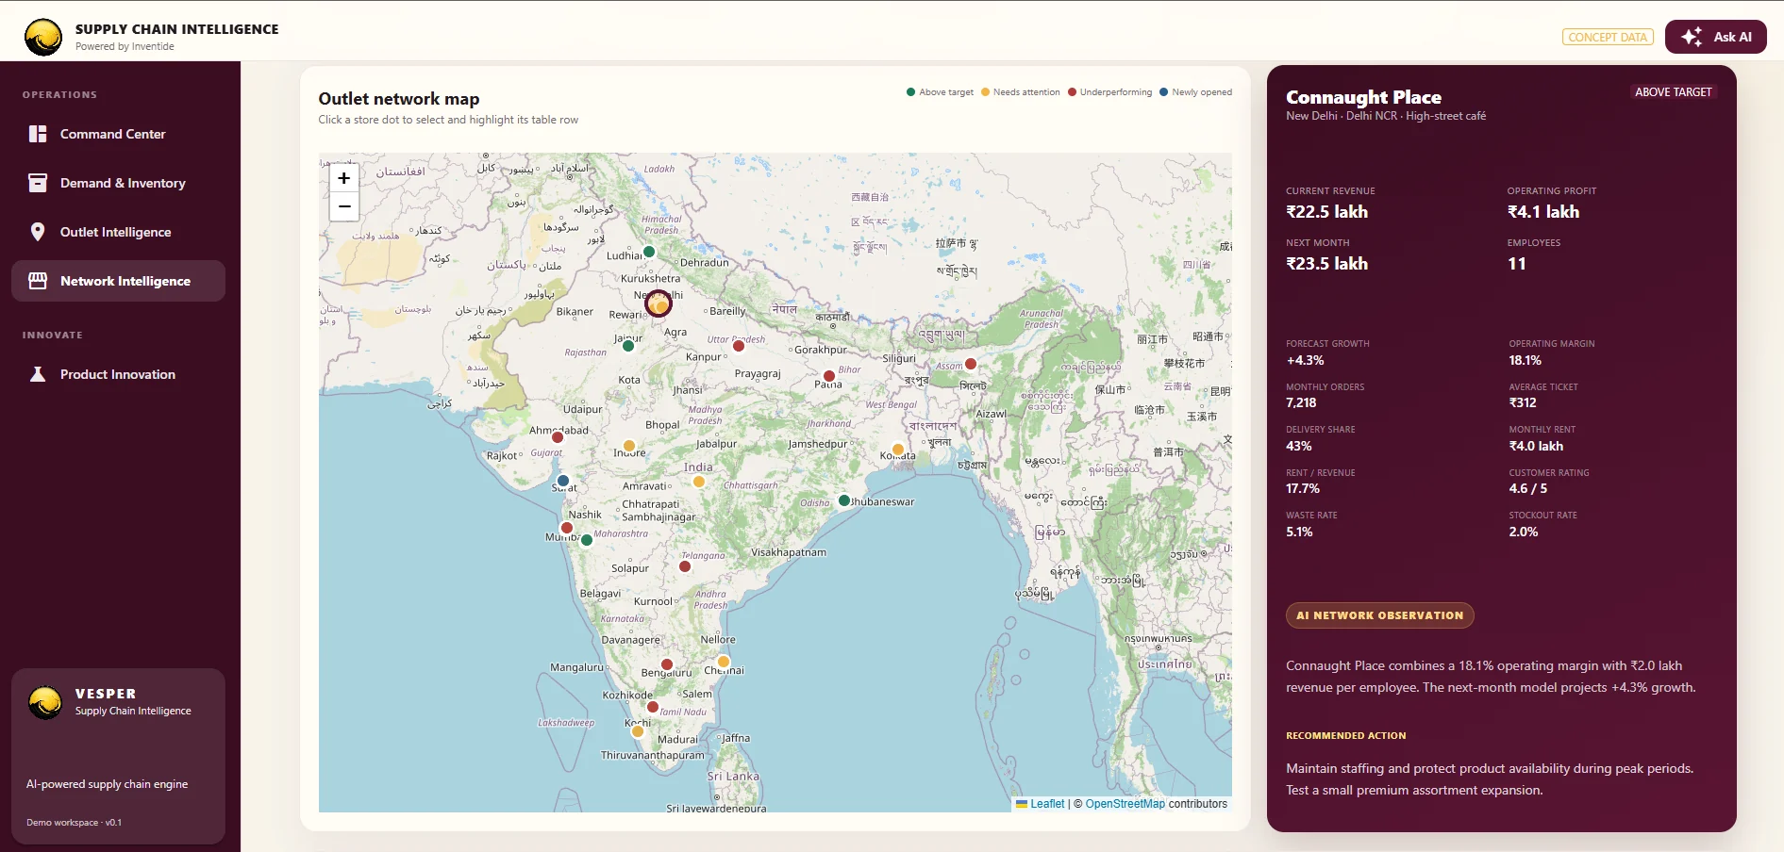Click the Command Center dashboard icon
1784x852 pixels.
(x=38, y=134)
